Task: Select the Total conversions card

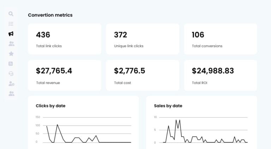Action: [x=221, y=39]
